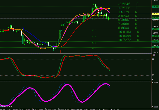Image resolution: width=159 pixels, height=110 pixels.
Task: Click the 3.5243 indicator value
Action: pyautogui.click(x=124, y=16)
